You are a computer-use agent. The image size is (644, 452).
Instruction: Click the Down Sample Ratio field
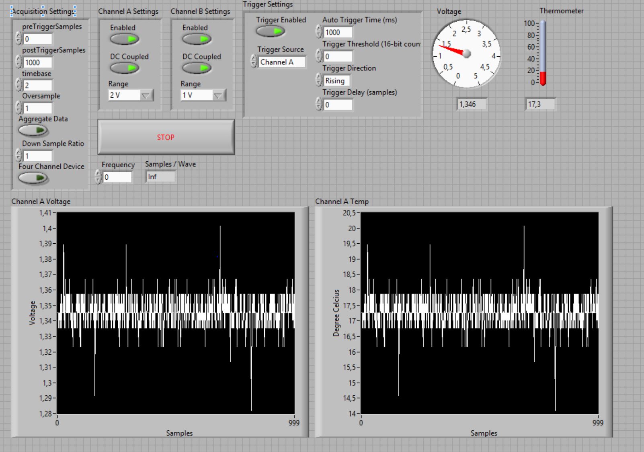[38, 156]
